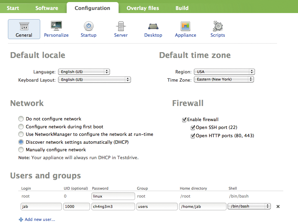Click the /root home directory text
The width and height of the screenshot is (298, 224).
click(185, 196)
